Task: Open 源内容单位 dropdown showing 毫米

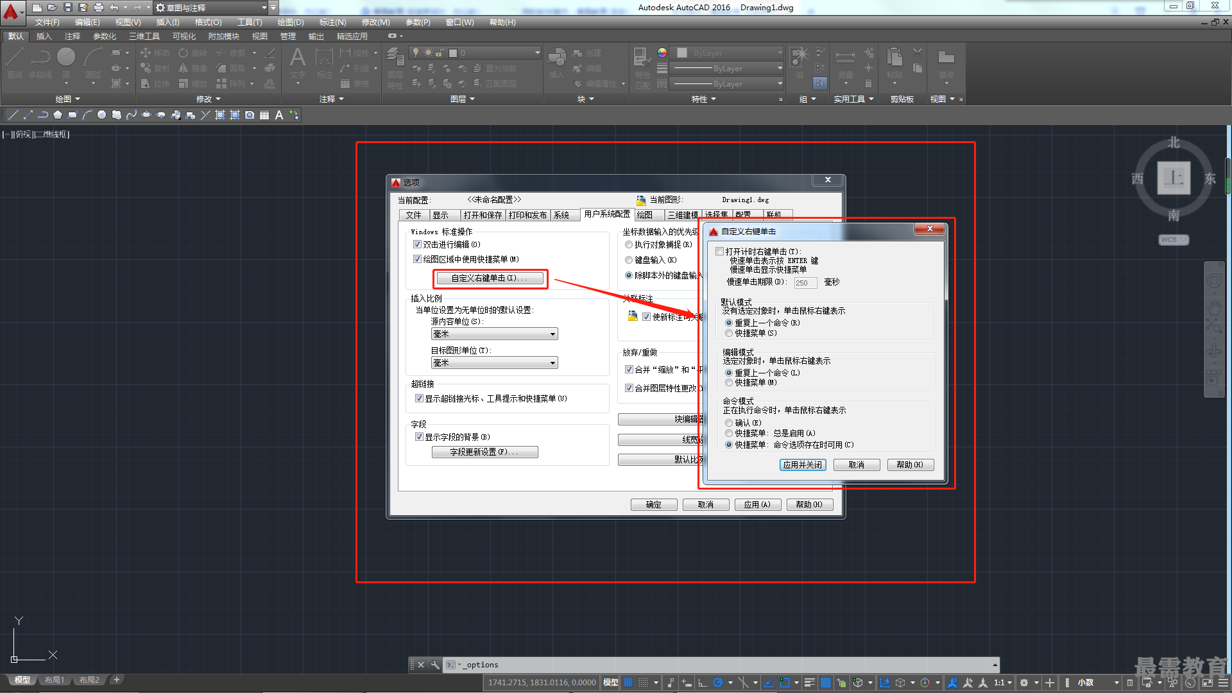Action: [x=494, y=334]
